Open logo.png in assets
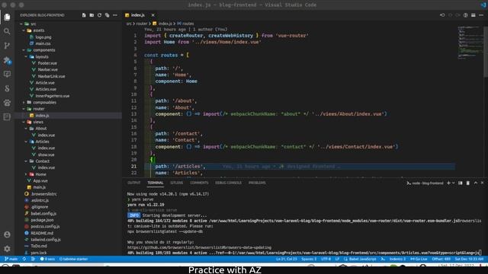Image resolution: width=488 pixels, height=274 pixels. [x=43, y=37]
